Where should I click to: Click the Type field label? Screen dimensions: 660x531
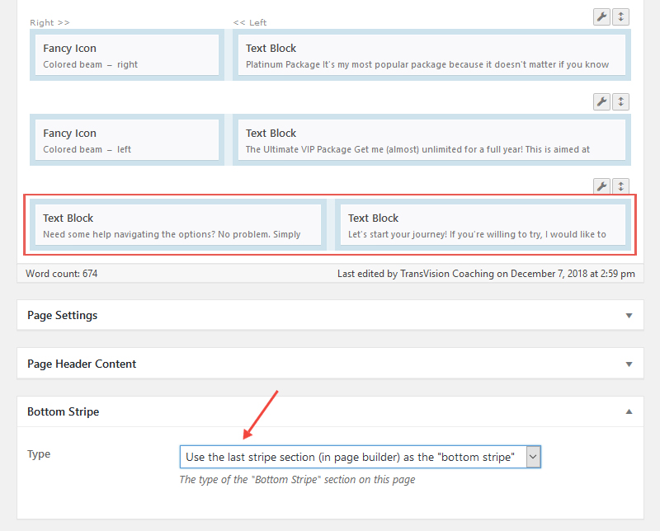[39, 454]
